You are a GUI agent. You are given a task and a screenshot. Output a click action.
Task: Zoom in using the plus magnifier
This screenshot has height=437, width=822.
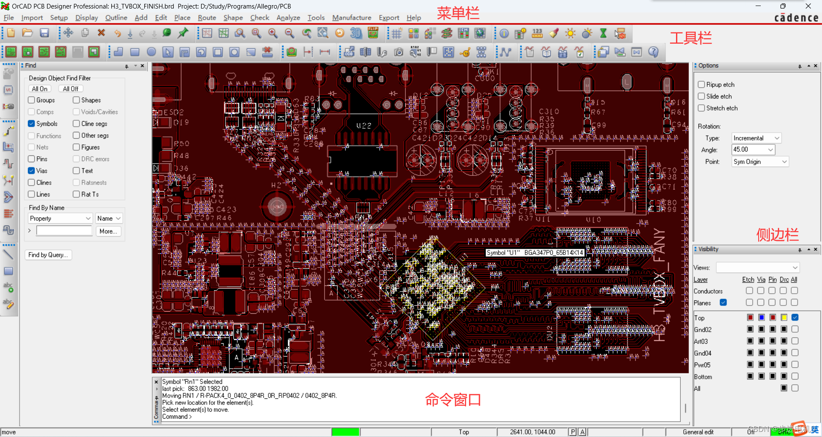273,33
